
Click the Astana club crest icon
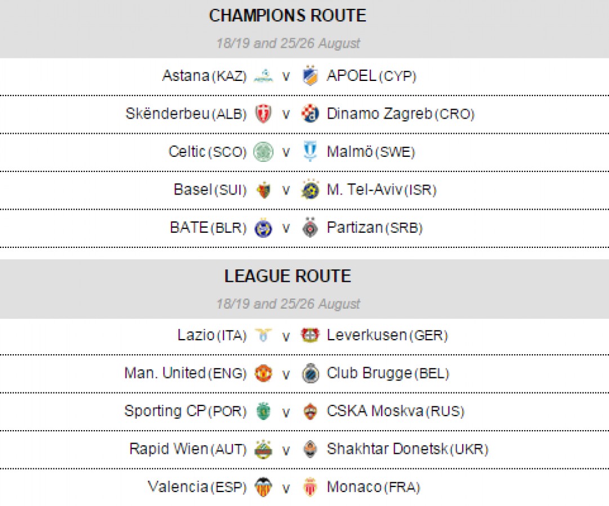click(263, 76)
